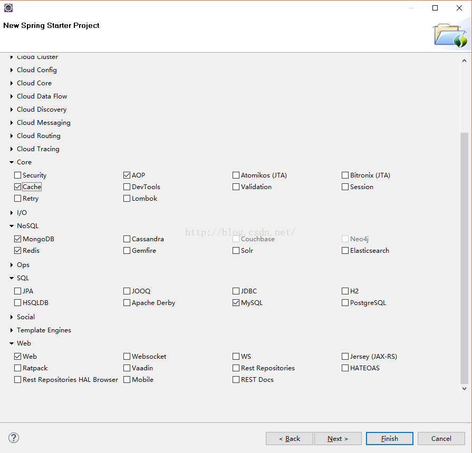
Task: Check the JPA box
Action: coord(18,291)
